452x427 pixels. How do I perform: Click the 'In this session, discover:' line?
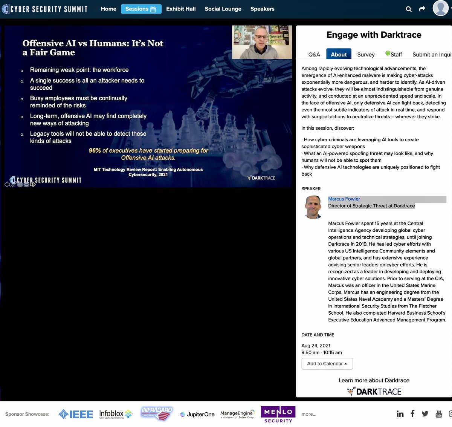tap(328, 128)
